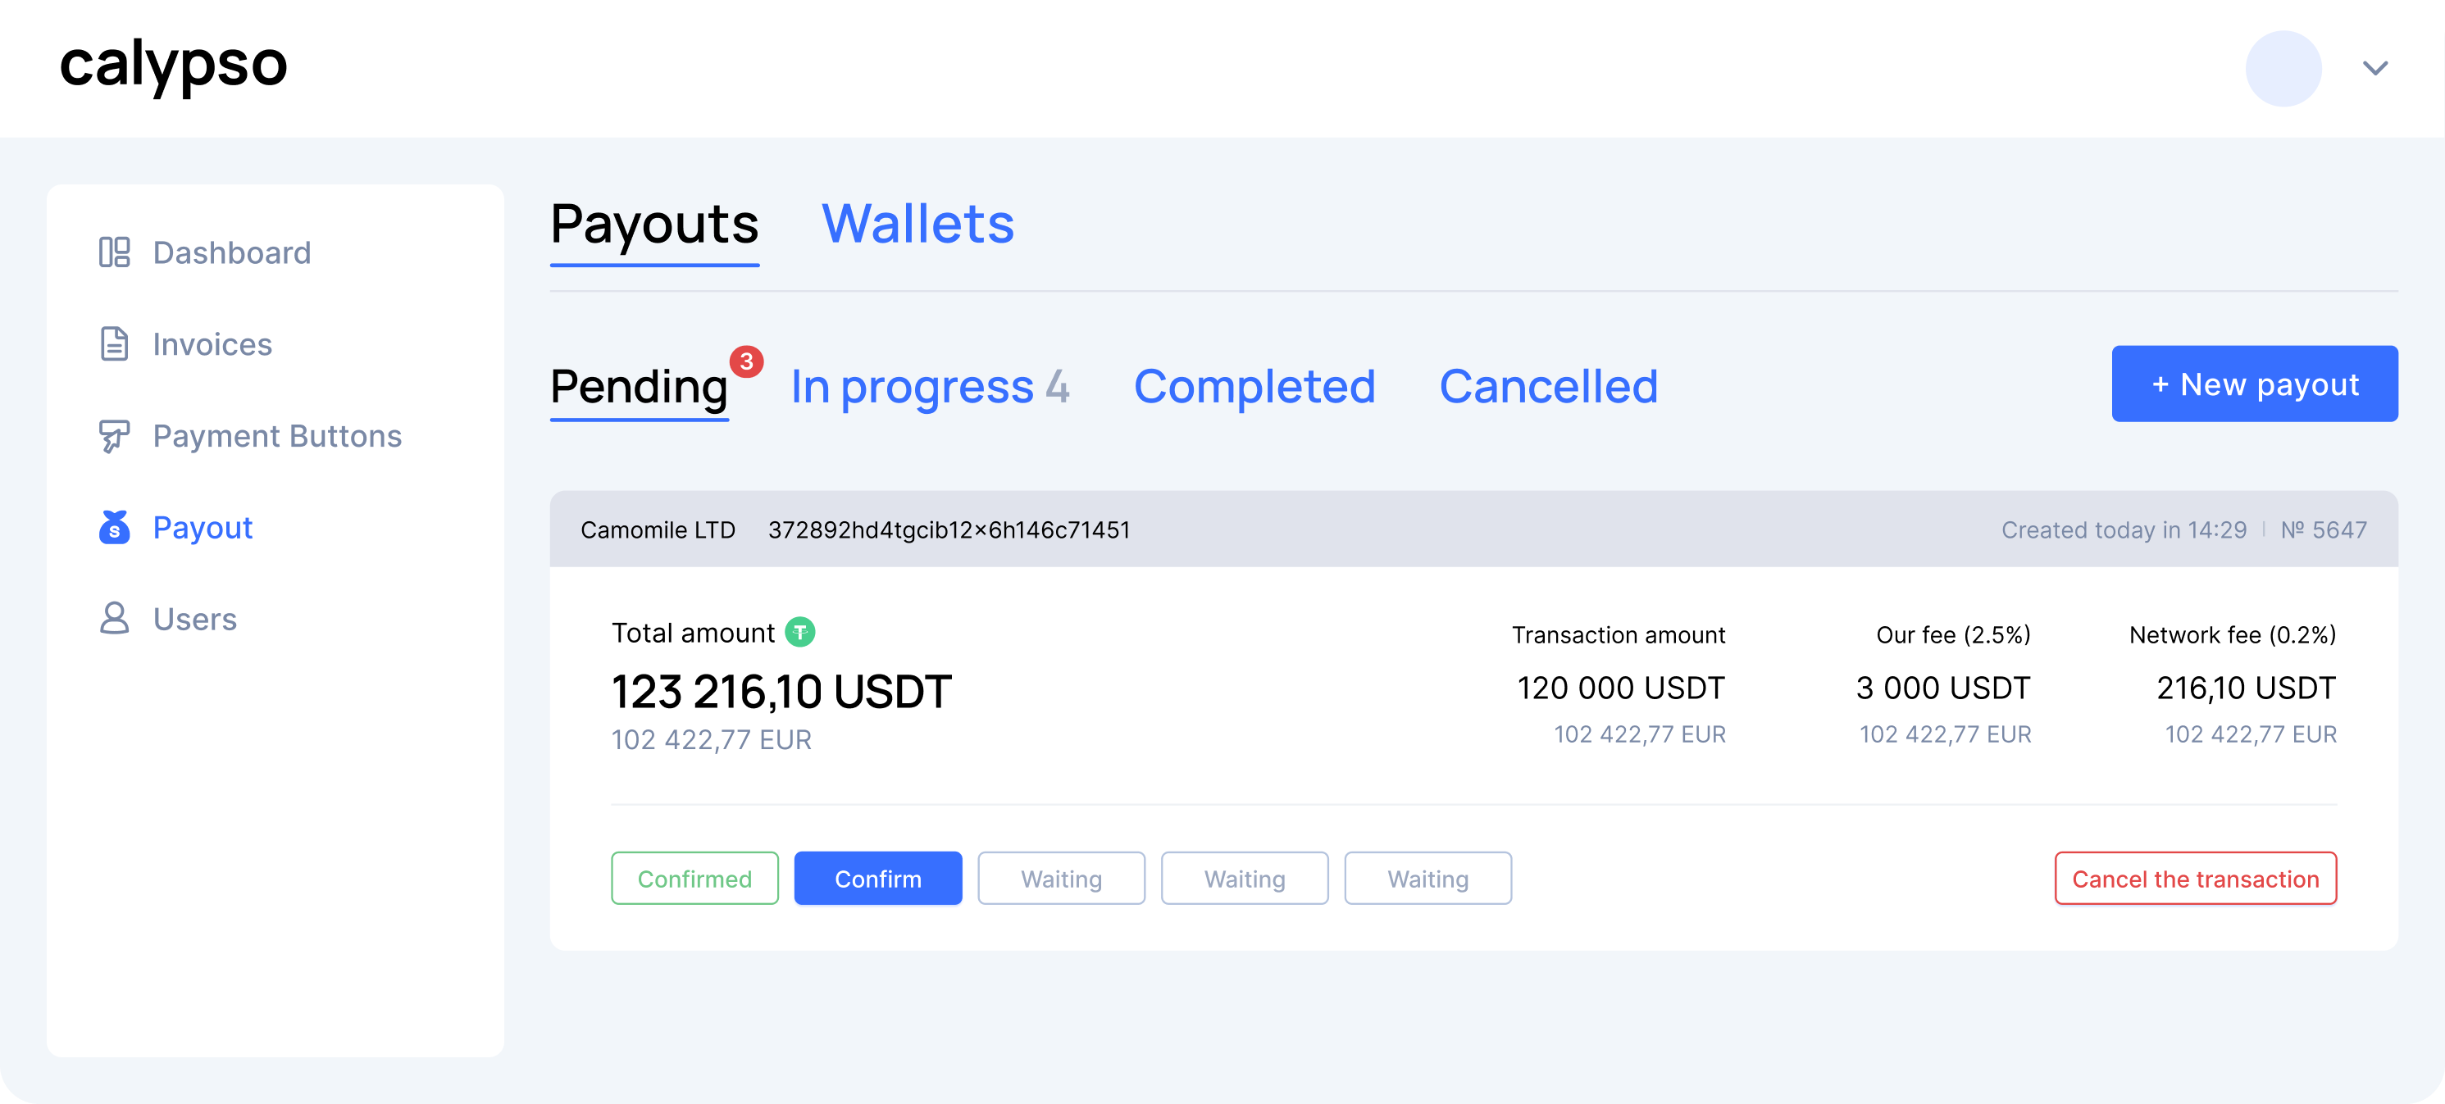The height and width of the screenshot is (1104, 2445).
Task: Cancel the transaction
Action: (2194, 879)
